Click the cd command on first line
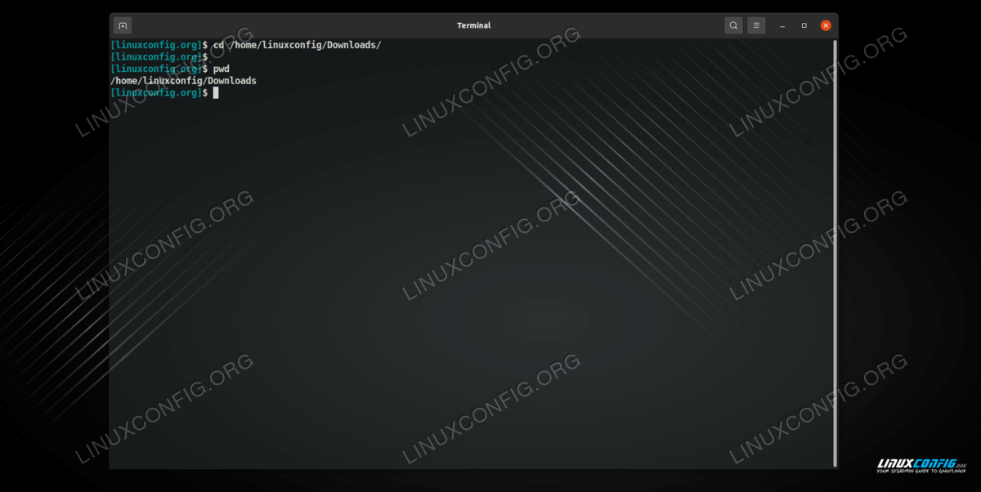This screenshot has width=981, height=492. point(218,45)
